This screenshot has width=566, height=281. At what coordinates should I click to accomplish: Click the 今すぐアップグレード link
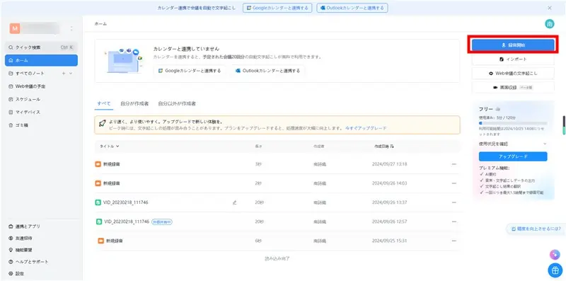(x=366, y=128)
